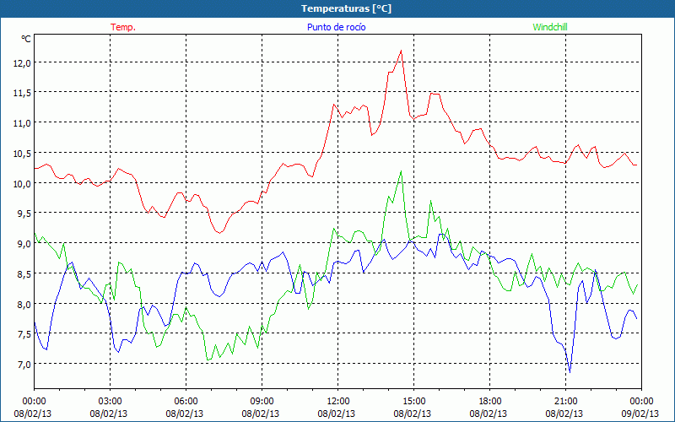Image resolution: width=675 pixels, height=422 pixels.
Task: Click the 9,5 y-axis value
Action: (24, 214)
